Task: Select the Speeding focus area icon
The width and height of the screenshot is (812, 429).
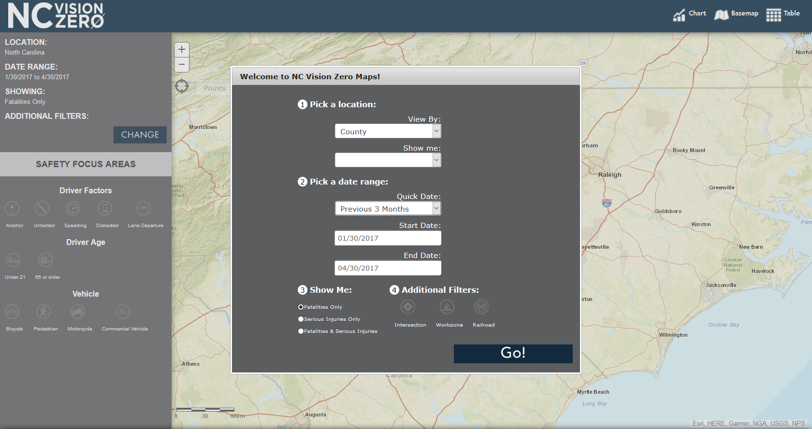Action: (73, 209)
